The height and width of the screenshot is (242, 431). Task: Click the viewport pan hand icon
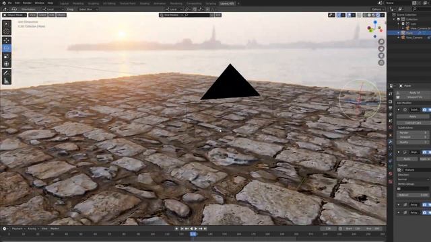(381, 49)
